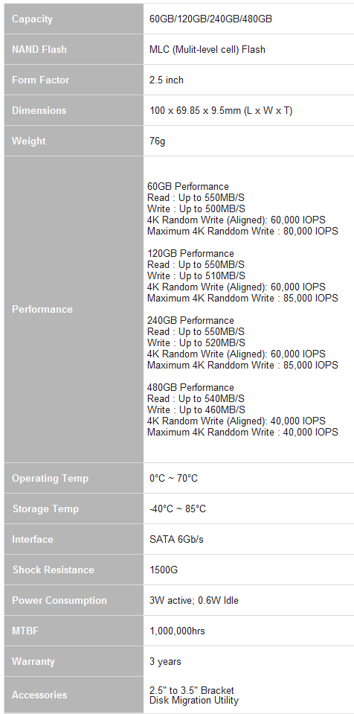Select the Shock Resistance label cell
354x714 pixels.
[74, 570]
